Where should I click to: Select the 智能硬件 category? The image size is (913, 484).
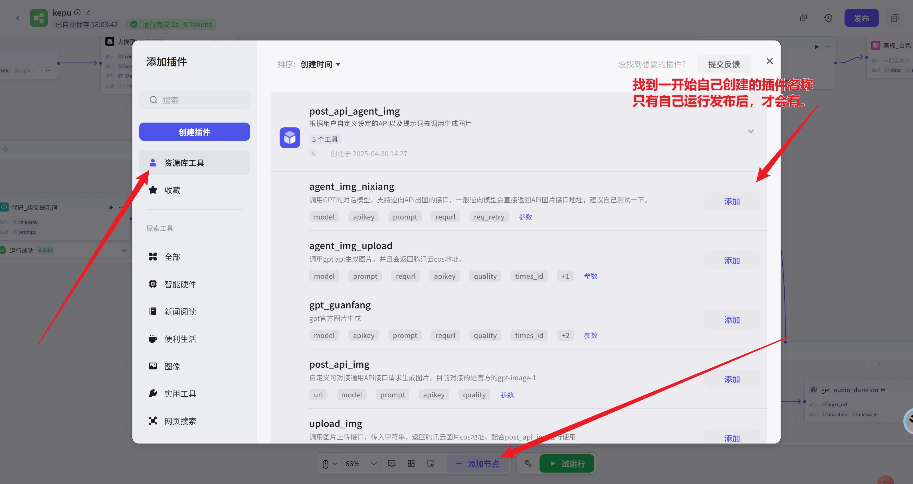pyautogui.click(x=194, y=284)
